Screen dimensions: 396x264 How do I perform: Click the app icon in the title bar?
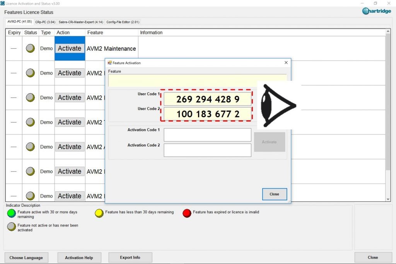(x=3, y=3)
